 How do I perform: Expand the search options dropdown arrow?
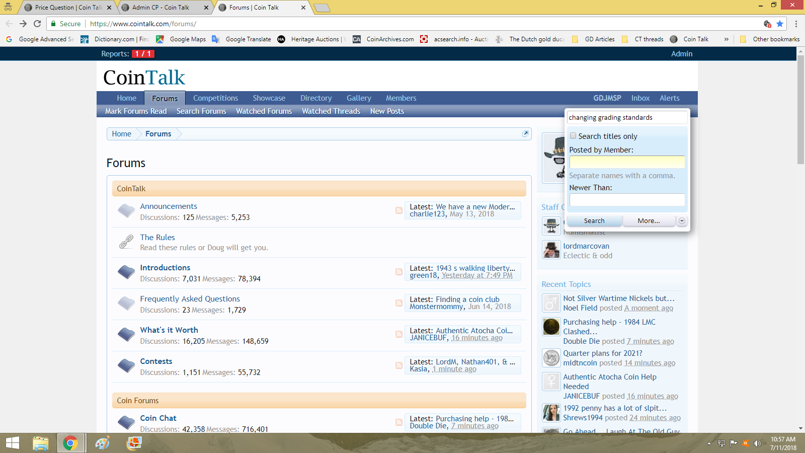point(682,221)
